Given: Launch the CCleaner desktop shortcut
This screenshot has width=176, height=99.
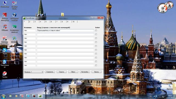Looking at the screenshot, I should (x=5, y=28).
